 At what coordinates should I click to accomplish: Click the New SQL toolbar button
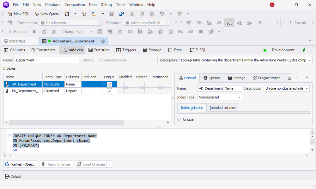(18, 14)
